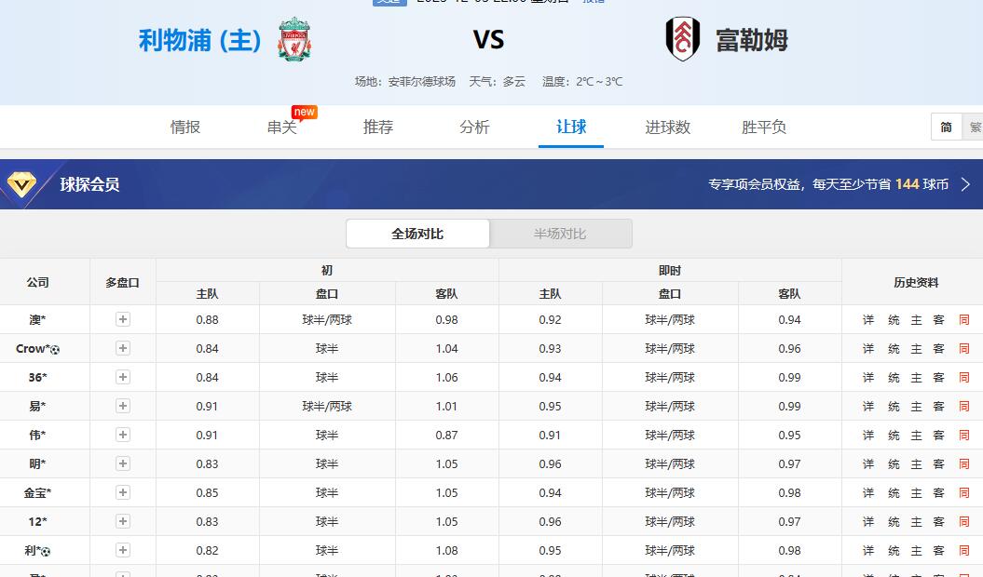Open 利物浦 (主) team link
Image resolution: width=983 pixels, height=577 pixels.
tap(199, 40)
